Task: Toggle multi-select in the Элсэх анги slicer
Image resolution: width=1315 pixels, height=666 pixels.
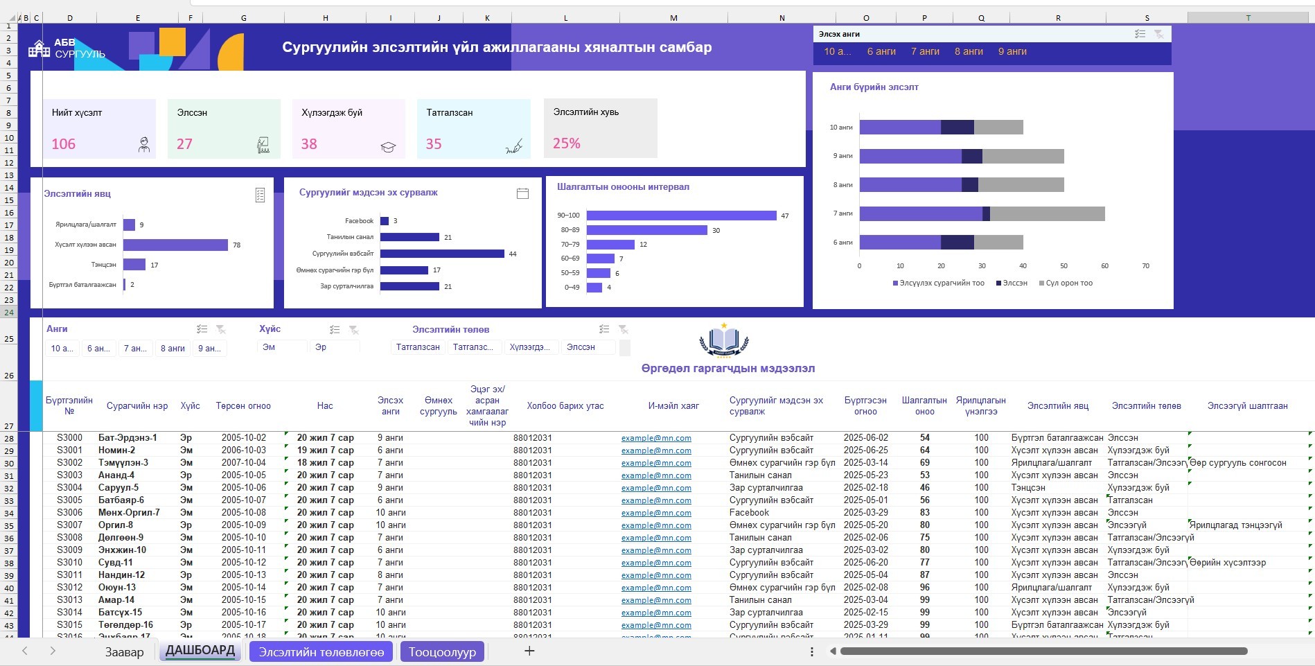Action: [x=1140, y=34]
